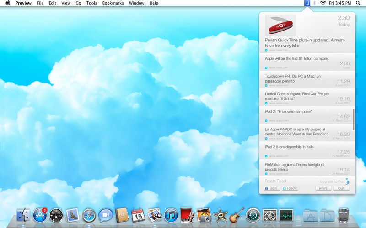Open the Documents folder stack
This screenshot has width=366, height=228.
[327, 215]
